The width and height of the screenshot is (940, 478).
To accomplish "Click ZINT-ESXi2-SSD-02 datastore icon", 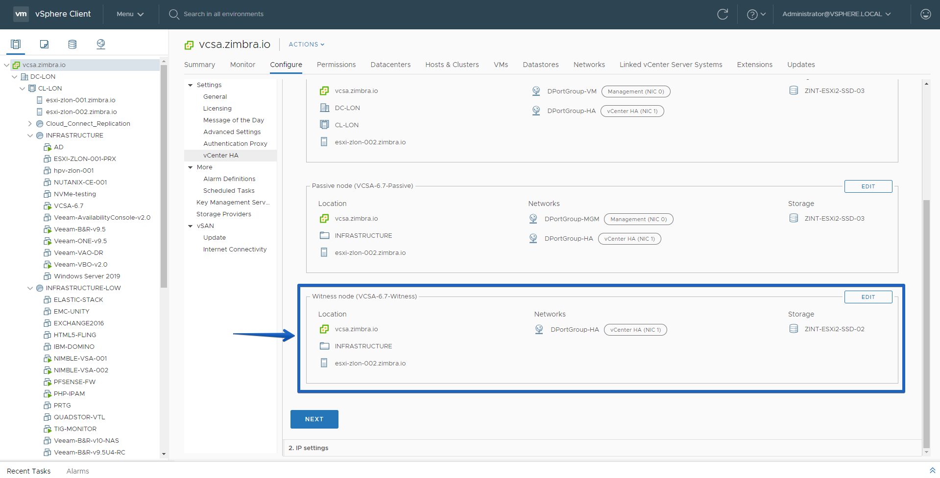I will coord(794,329).
